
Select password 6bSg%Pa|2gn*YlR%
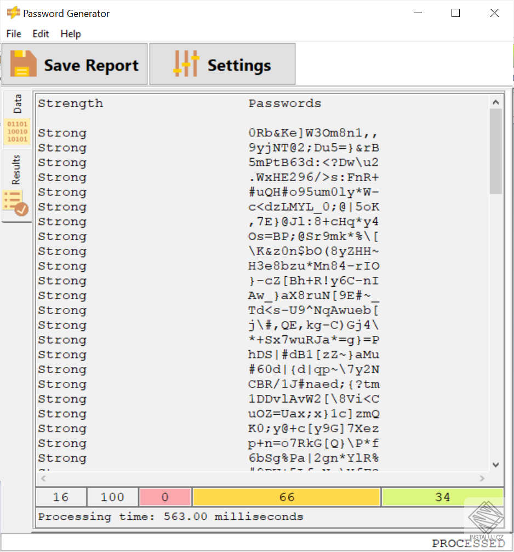click(313, 458)
